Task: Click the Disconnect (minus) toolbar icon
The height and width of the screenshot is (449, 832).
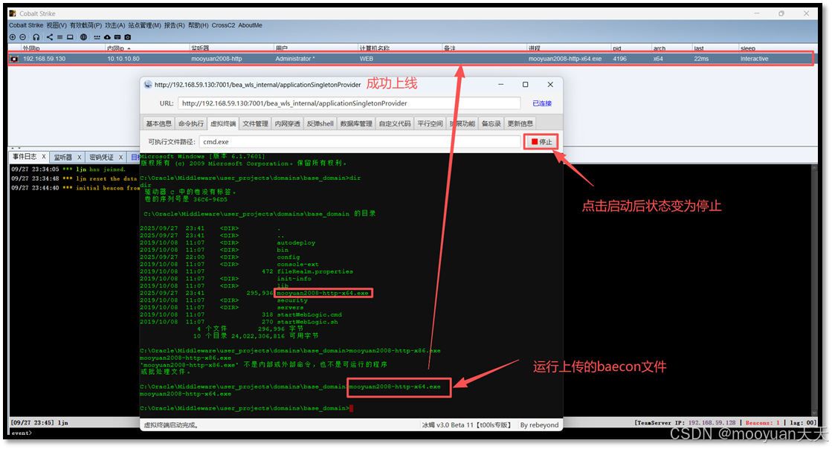Action: (x=23, y=37)
